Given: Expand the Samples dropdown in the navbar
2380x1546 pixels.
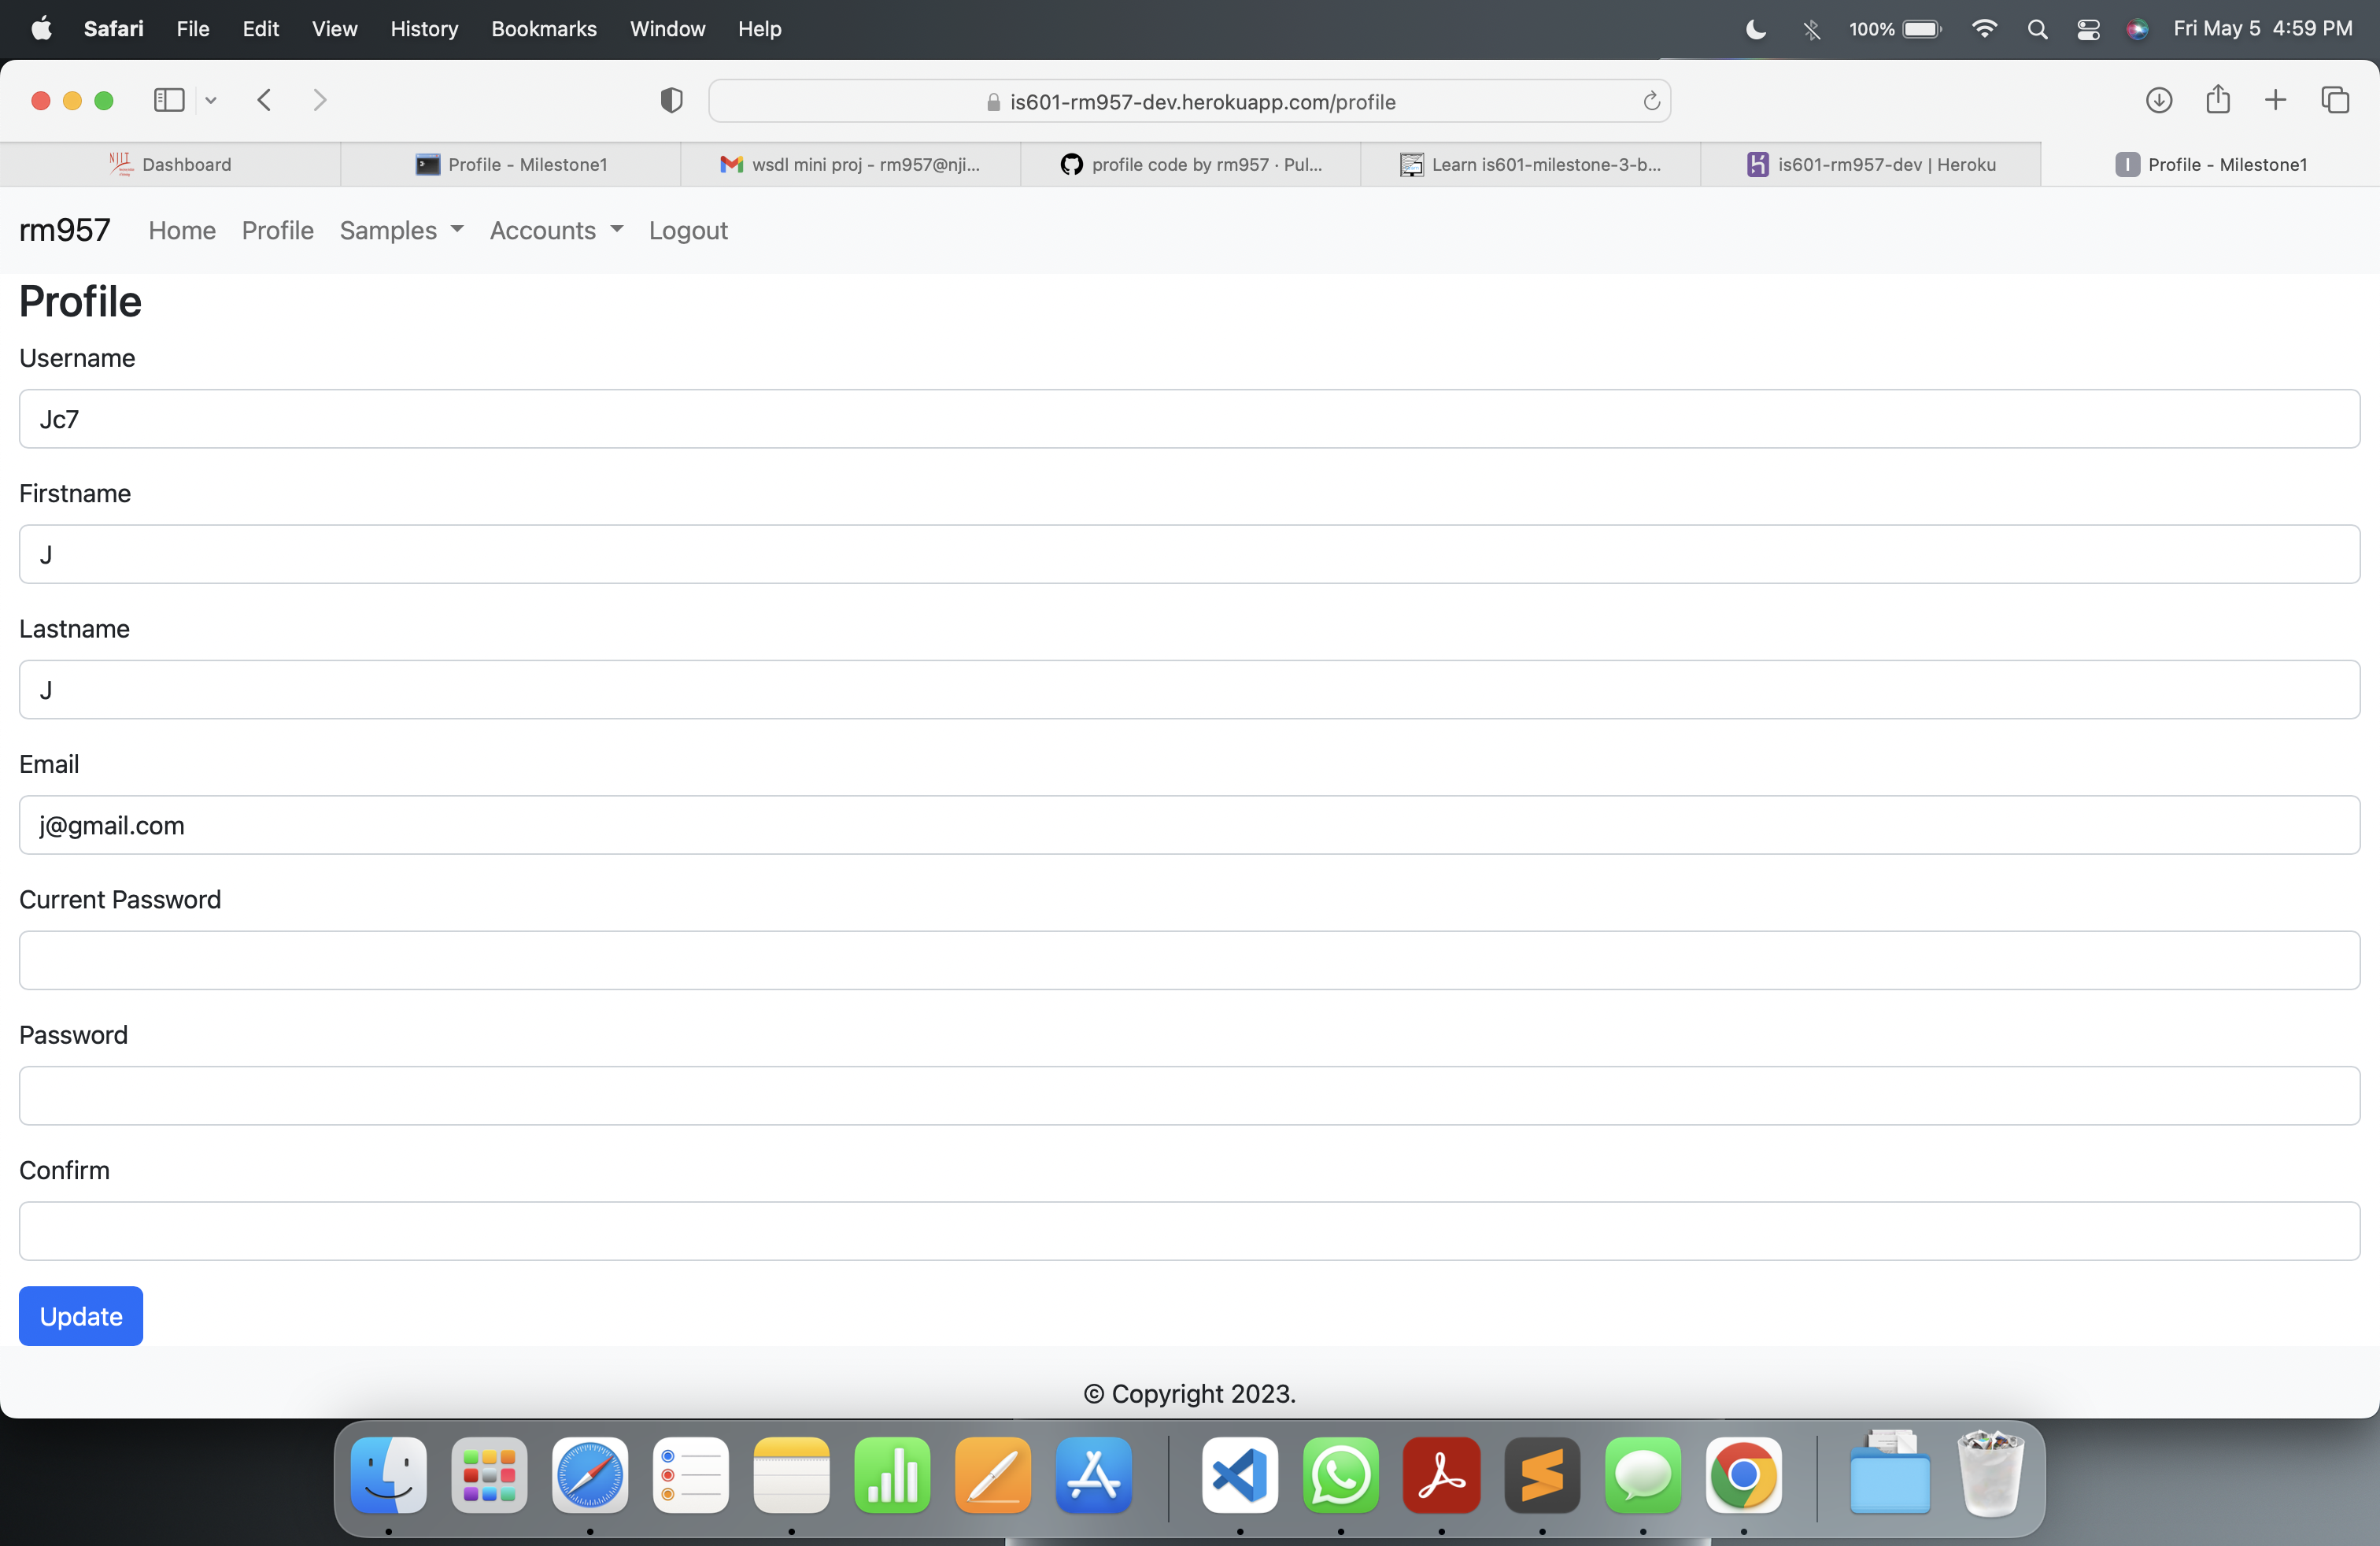Looking at the screenshot, I should point(401,230).
